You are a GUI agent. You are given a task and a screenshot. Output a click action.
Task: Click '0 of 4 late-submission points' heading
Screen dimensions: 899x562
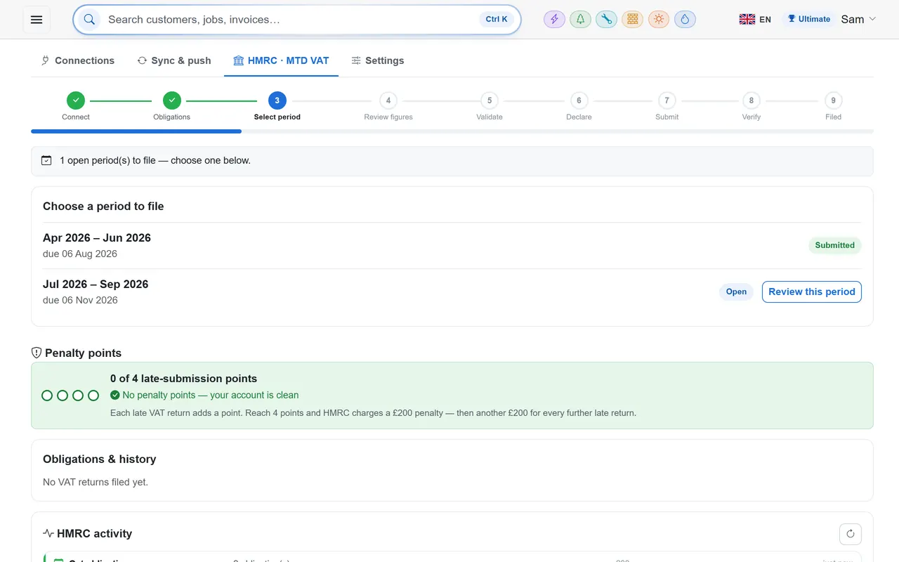(x=183, y=379)
